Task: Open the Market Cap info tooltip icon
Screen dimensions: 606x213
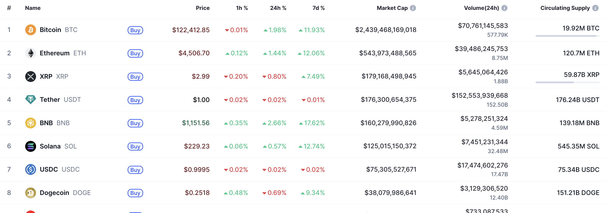Action: click(413, 8)
